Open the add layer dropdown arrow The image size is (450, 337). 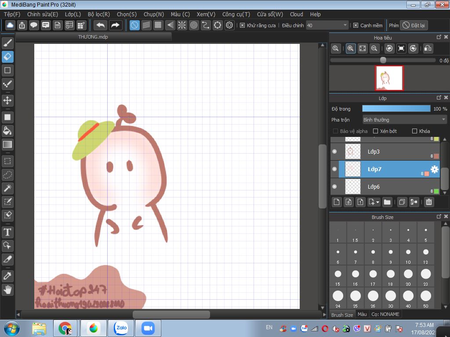(x=377, y=202)
